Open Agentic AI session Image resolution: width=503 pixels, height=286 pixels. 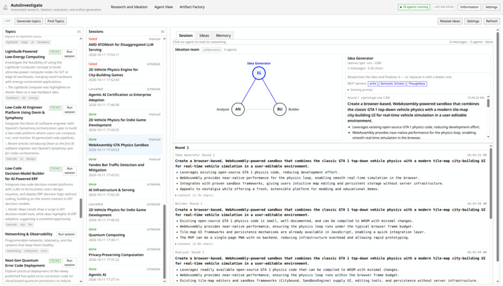(x=124, y=274)
